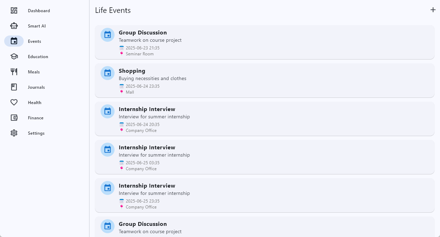Select the Journals book icon
440x237 pixels.
tap(14, 87)
